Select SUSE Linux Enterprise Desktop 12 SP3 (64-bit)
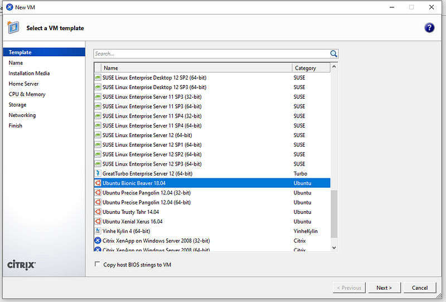This screenshot has width=446, height=302. click(212, 87)
